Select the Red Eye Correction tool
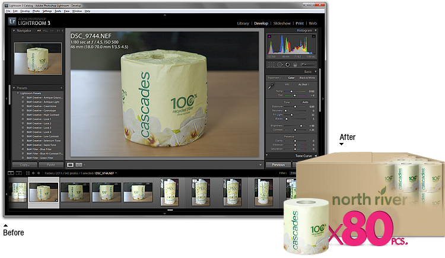 (287, 64)
